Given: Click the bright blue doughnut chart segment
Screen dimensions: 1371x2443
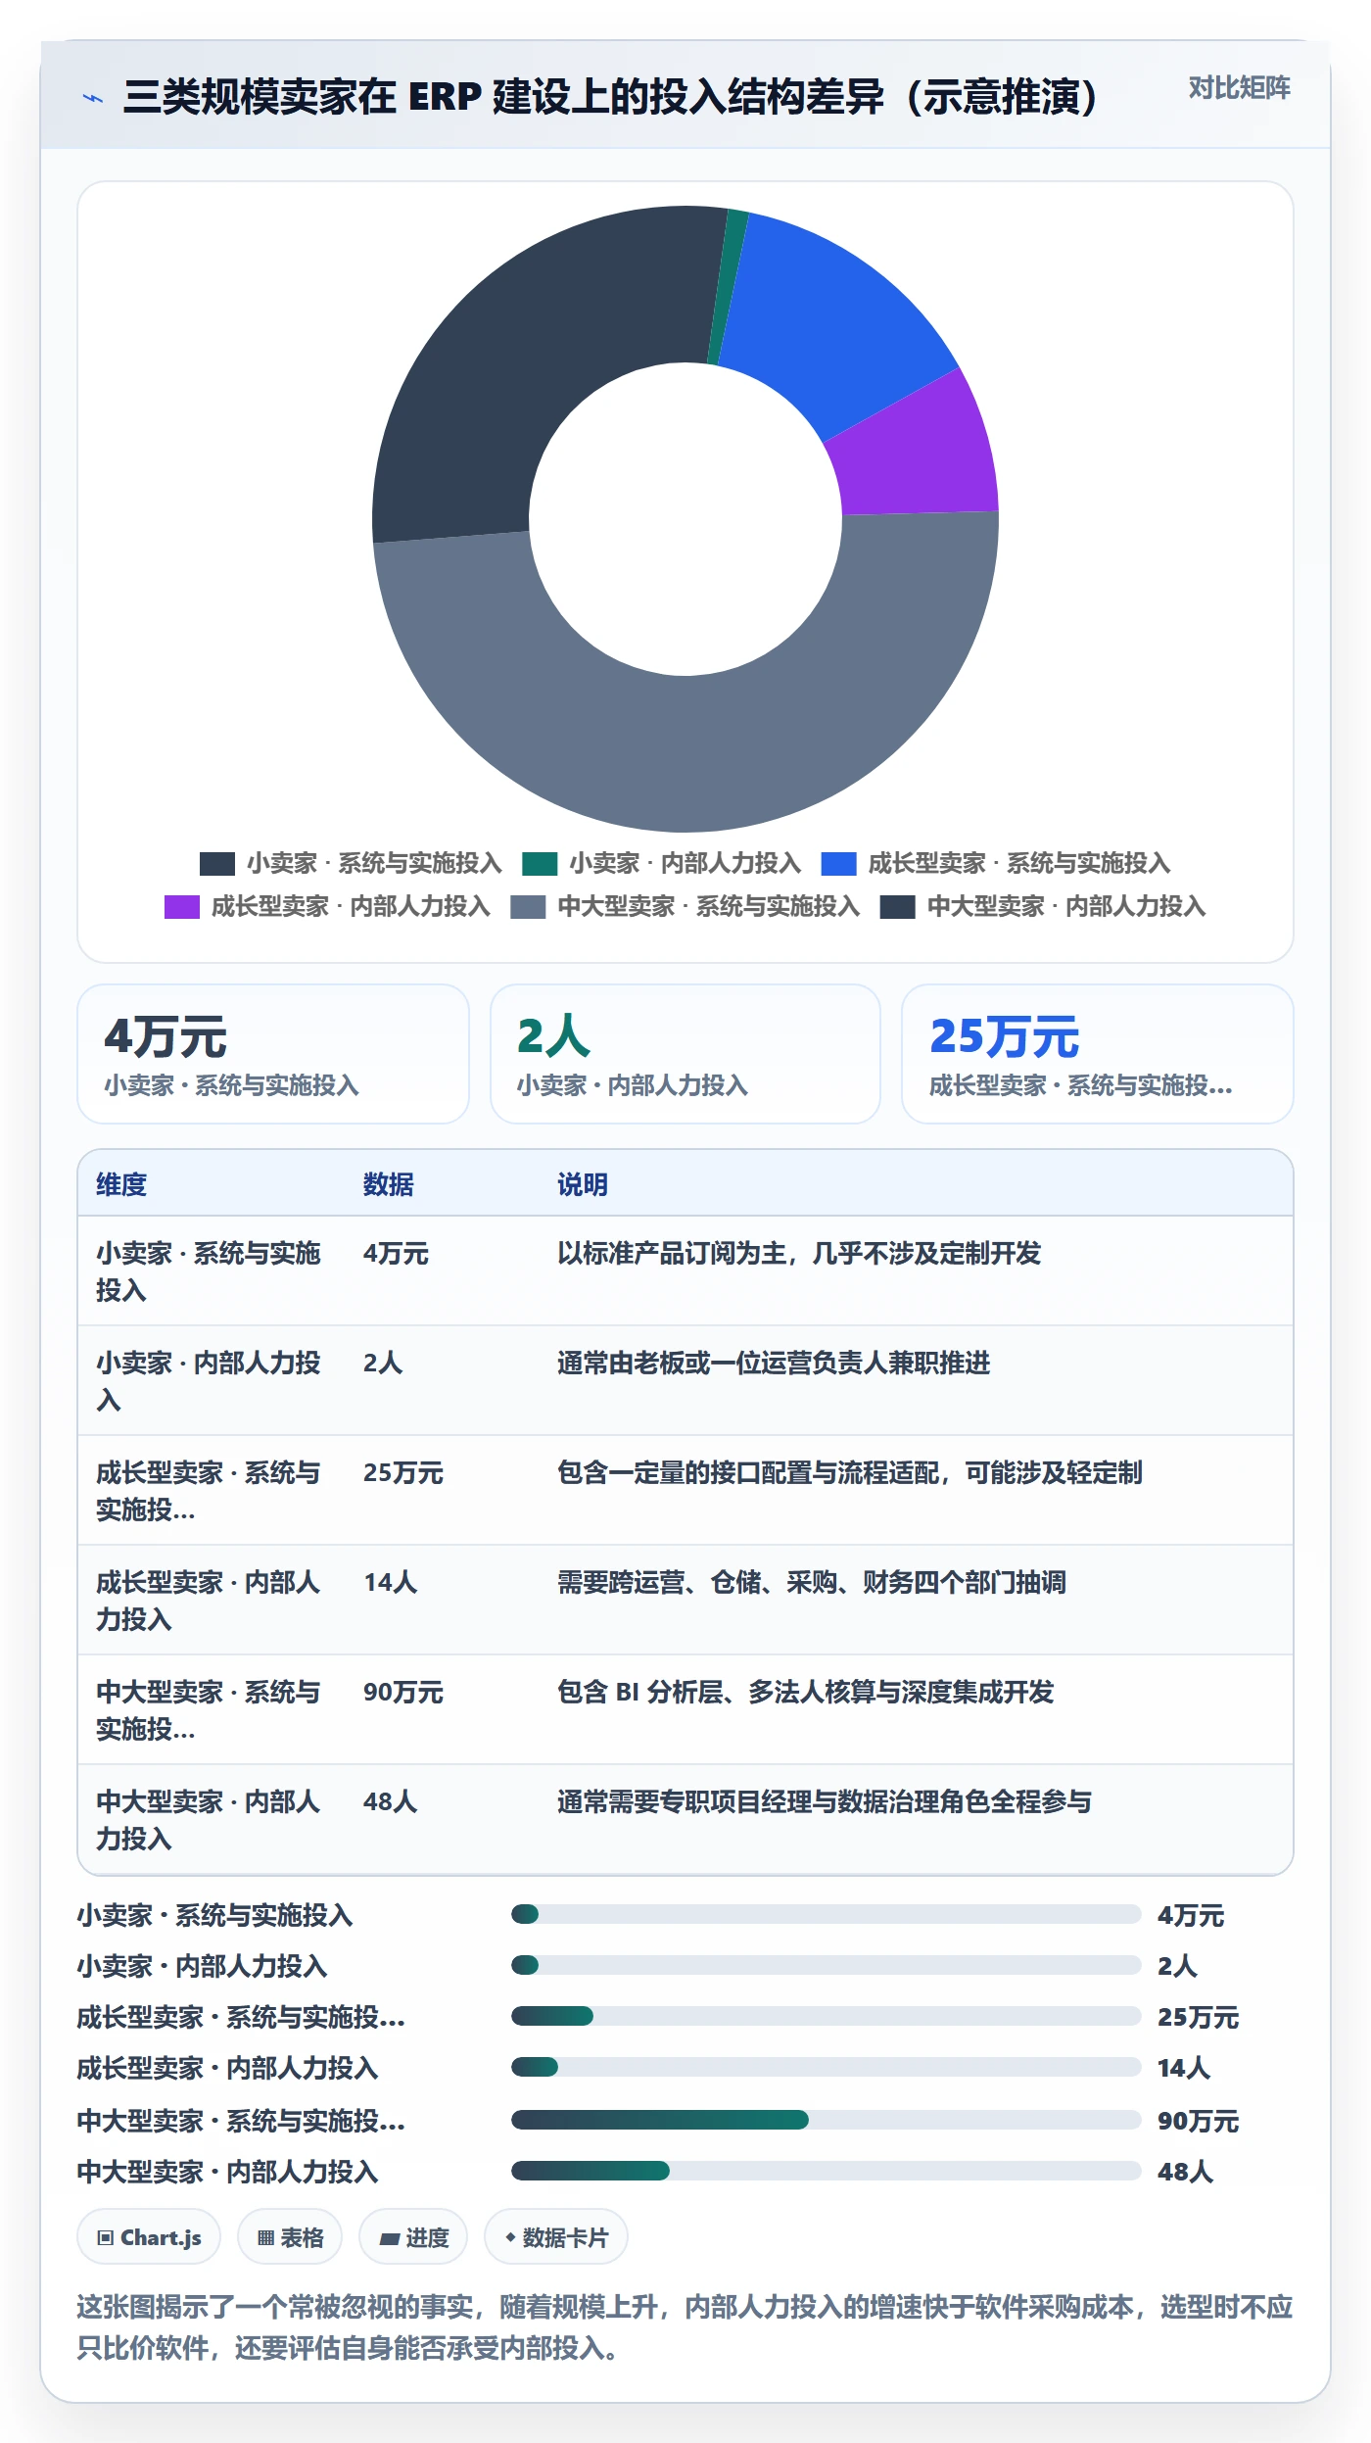Looking at the screenshot, I should click(x=832, y=318).
